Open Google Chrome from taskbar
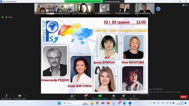Screen dimensions: 189x106 (97, 103)
